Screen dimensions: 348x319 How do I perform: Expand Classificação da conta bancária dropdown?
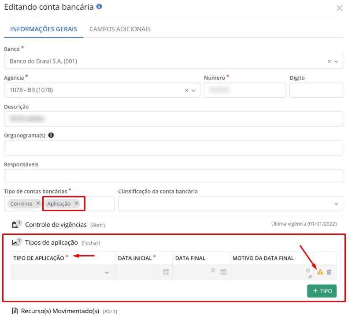pyautogui.click(x=337, y=204)
